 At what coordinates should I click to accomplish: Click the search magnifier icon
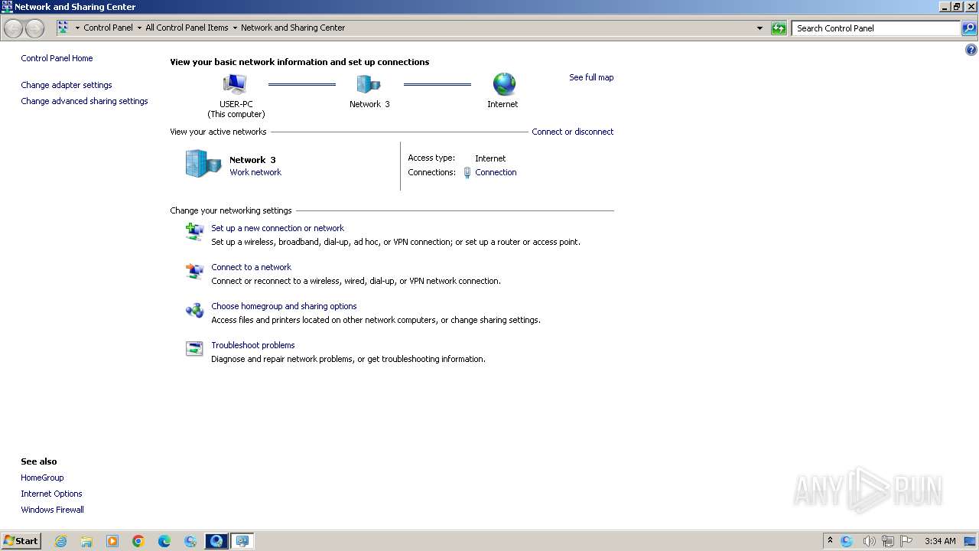point(968,28)
